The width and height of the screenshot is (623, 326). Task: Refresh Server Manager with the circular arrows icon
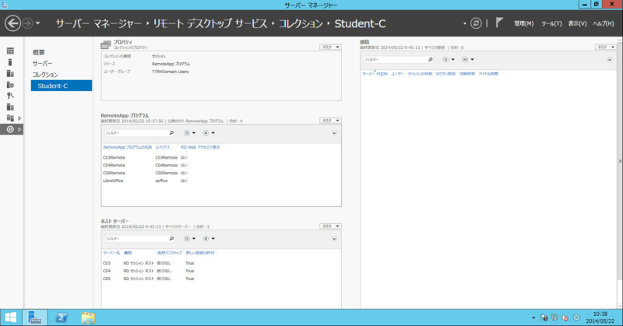pos(476,23)
